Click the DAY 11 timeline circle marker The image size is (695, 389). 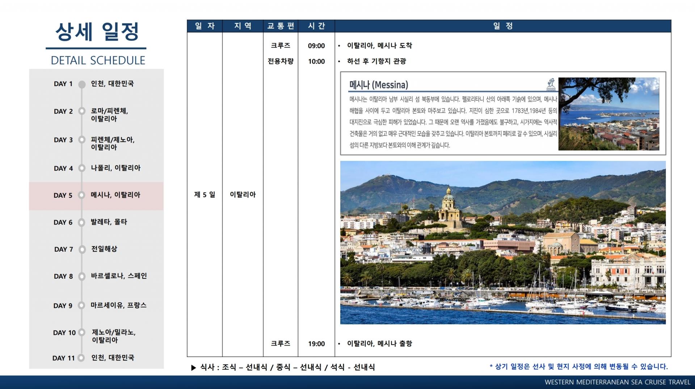tap(81, 358)
